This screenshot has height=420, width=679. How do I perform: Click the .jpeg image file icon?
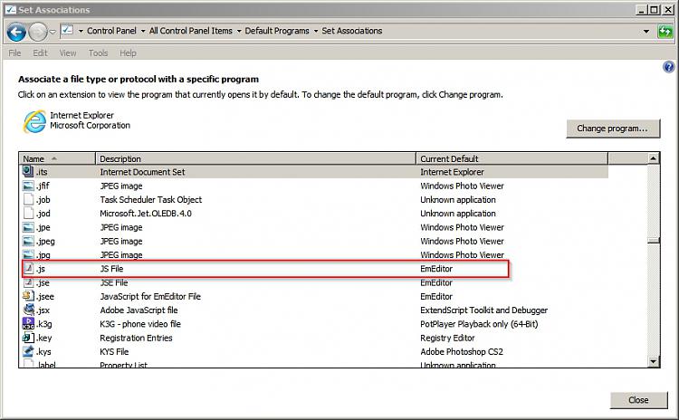tap(28, 241)
